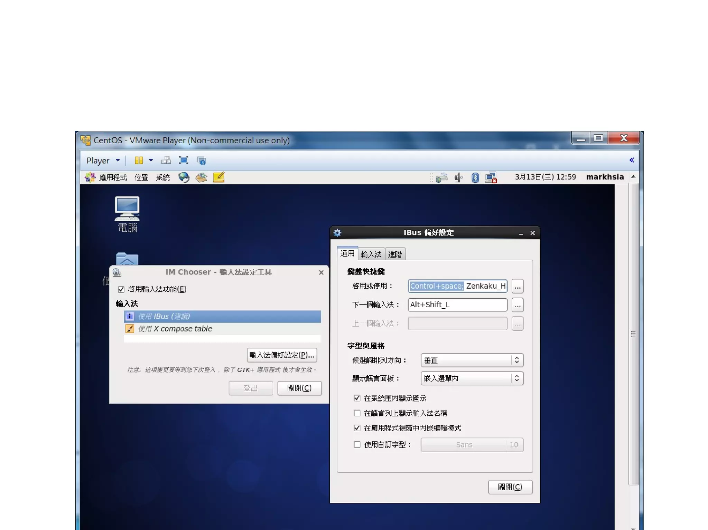Launch the web browser globe icon

[x=184, y=177]
